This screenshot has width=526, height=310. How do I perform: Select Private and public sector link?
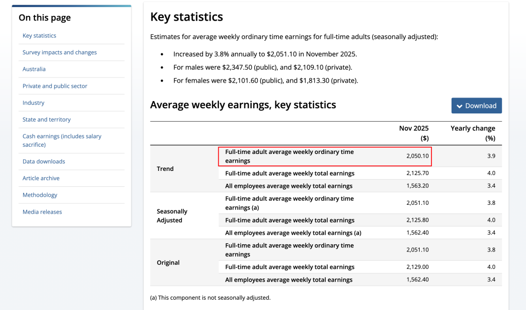point(55,86)
